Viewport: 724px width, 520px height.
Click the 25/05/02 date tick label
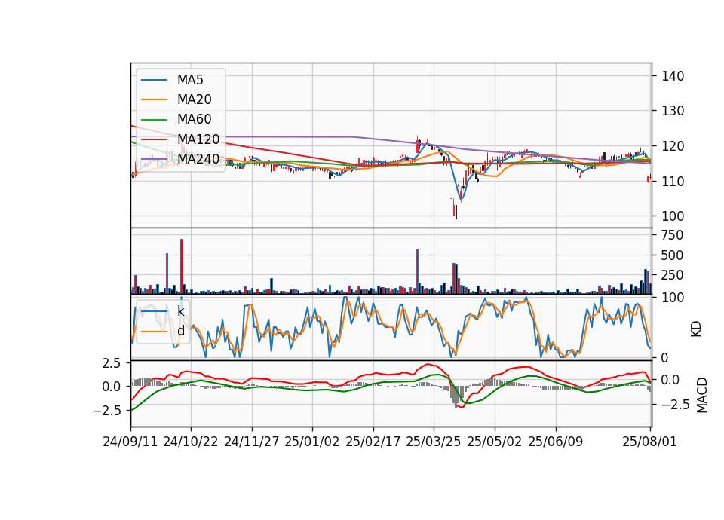(x=495, y=442)
